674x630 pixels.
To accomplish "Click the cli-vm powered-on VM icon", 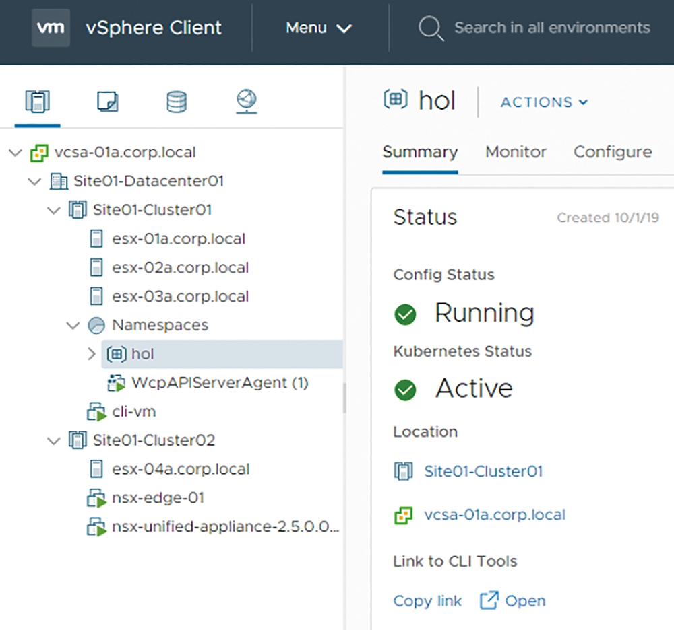I will pyautogui.click(x=96, y=412).
